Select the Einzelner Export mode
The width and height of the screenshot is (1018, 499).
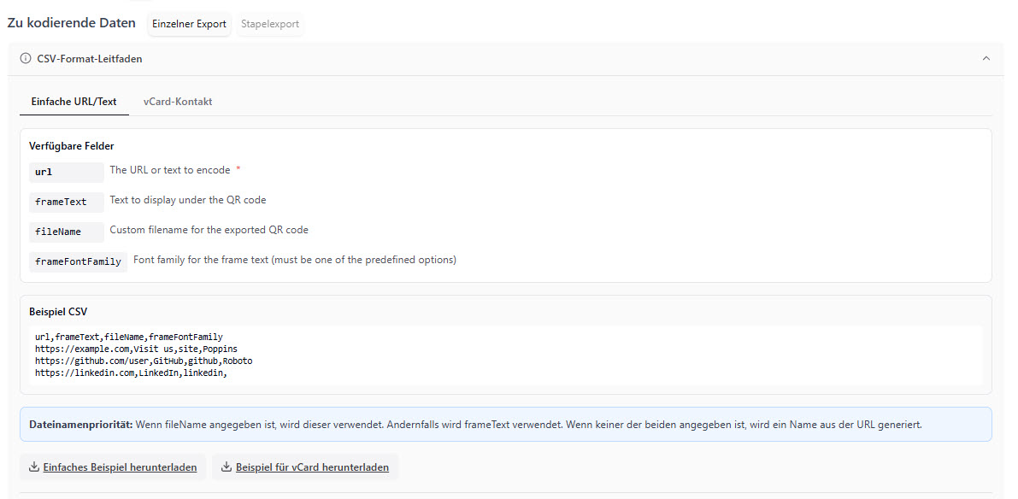coord(189,24)
